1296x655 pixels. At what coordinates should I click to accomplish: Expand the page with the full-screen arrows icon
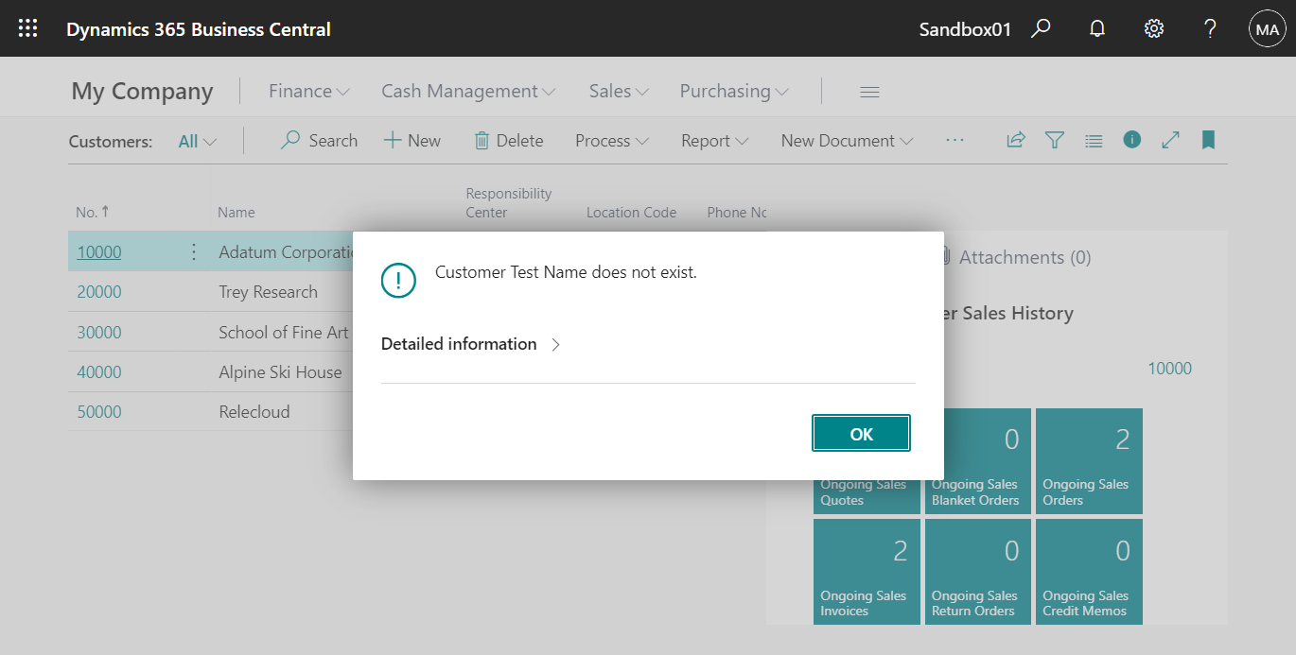click(x=1170, y=140)
